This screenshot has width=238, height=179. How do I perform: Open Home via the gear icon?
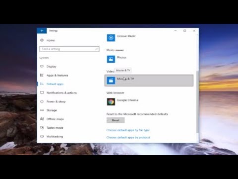42,40
